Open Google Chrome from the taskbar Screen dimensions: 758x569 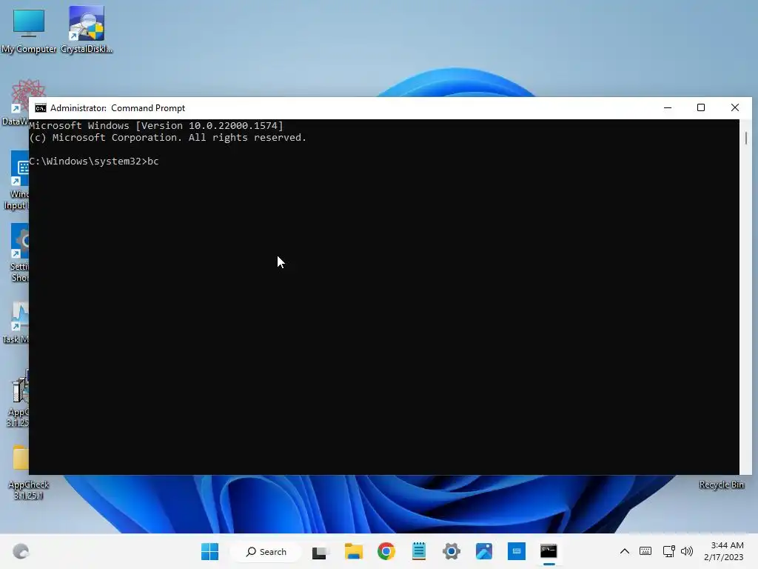click(386, 551)
